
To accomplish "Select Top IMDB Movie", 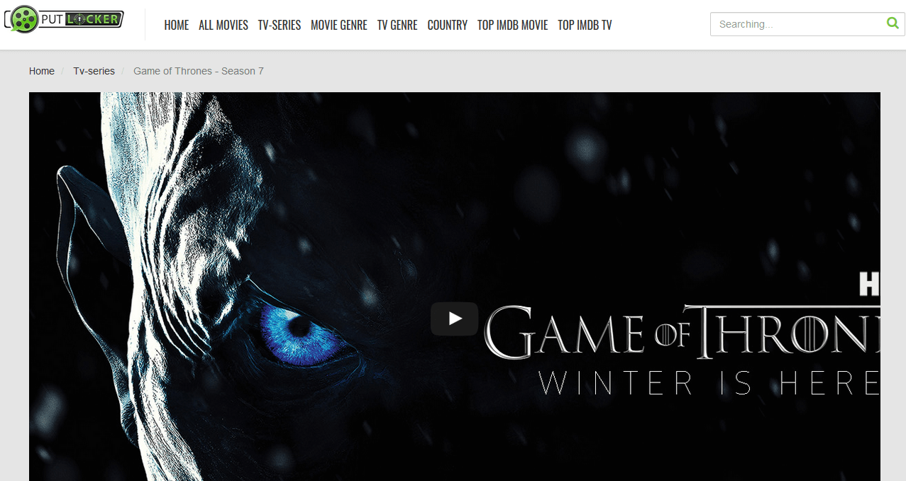I will click(x=513, y=25).
